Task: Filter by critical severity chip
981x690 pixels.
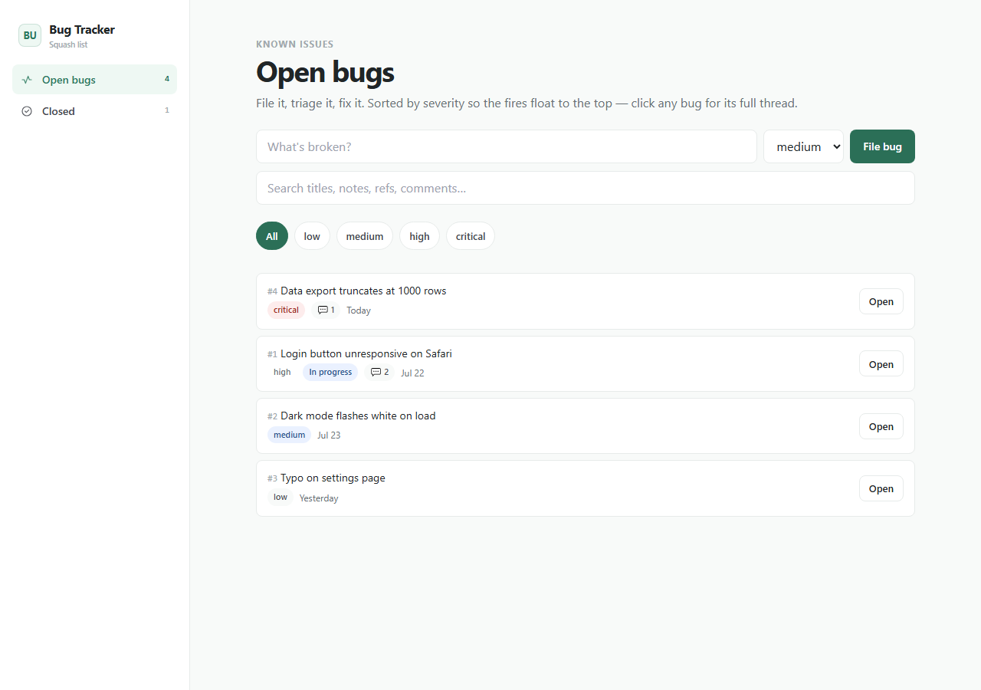Action: point(471,236)
